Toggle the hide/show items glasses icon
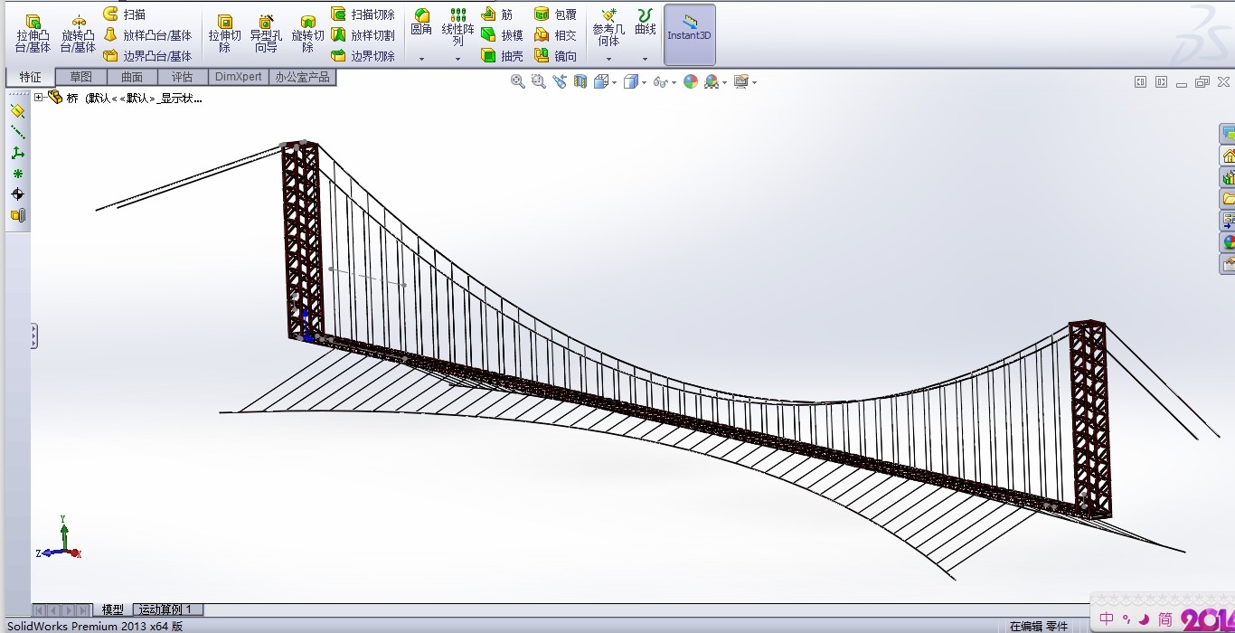The height and width of the screenshot is (633, 1235). (660, 81)
